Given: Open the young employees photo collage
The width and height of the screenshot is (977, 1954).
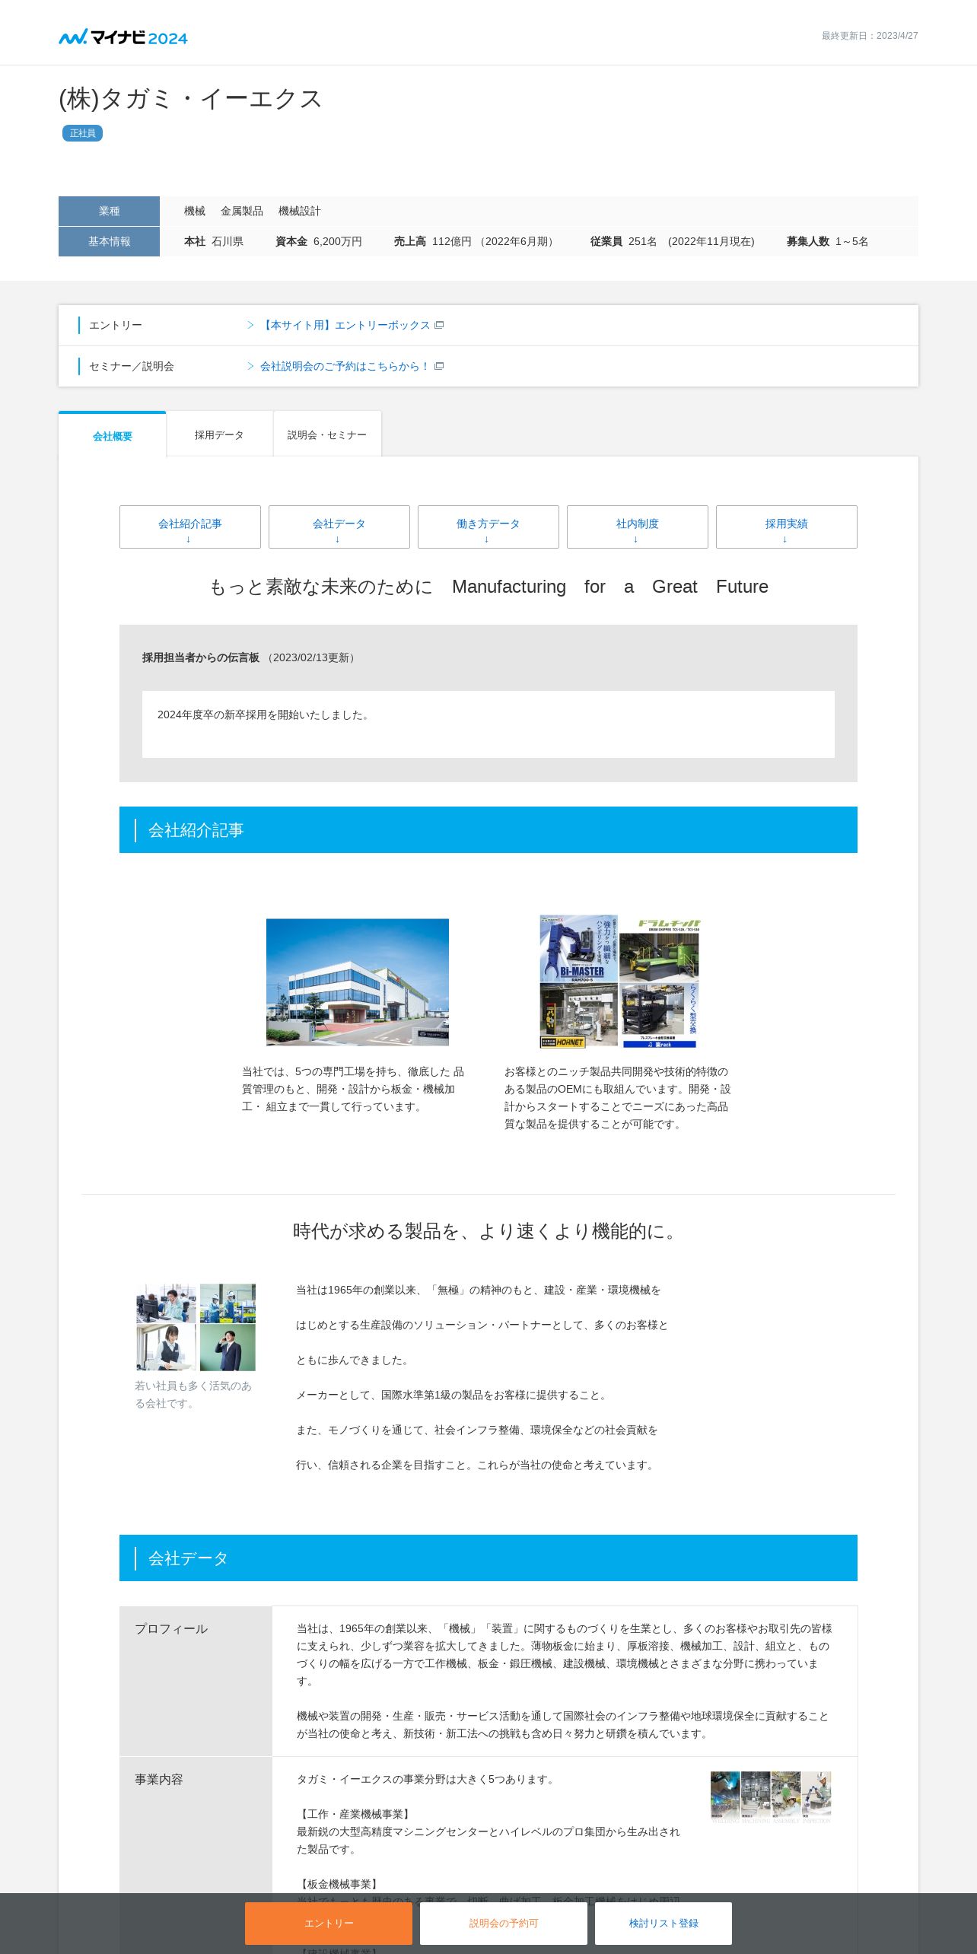Looking at the screenshot, I should [x=196, y=1328].
